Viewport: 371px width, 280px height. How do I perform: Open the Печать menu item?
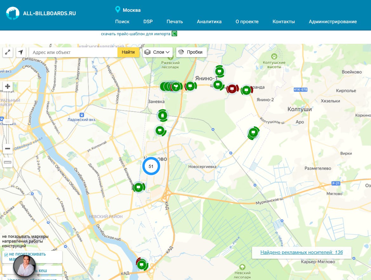175,22
